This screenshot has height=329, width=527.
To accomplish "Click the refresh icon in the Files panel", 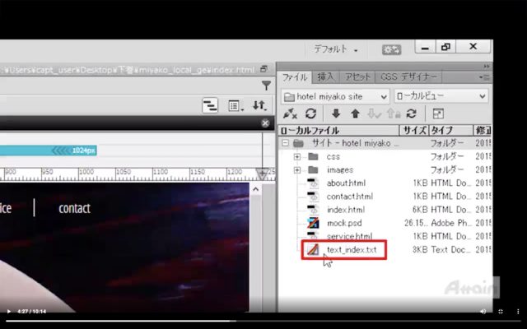I will pyautogui.click(x=311, y=114).
